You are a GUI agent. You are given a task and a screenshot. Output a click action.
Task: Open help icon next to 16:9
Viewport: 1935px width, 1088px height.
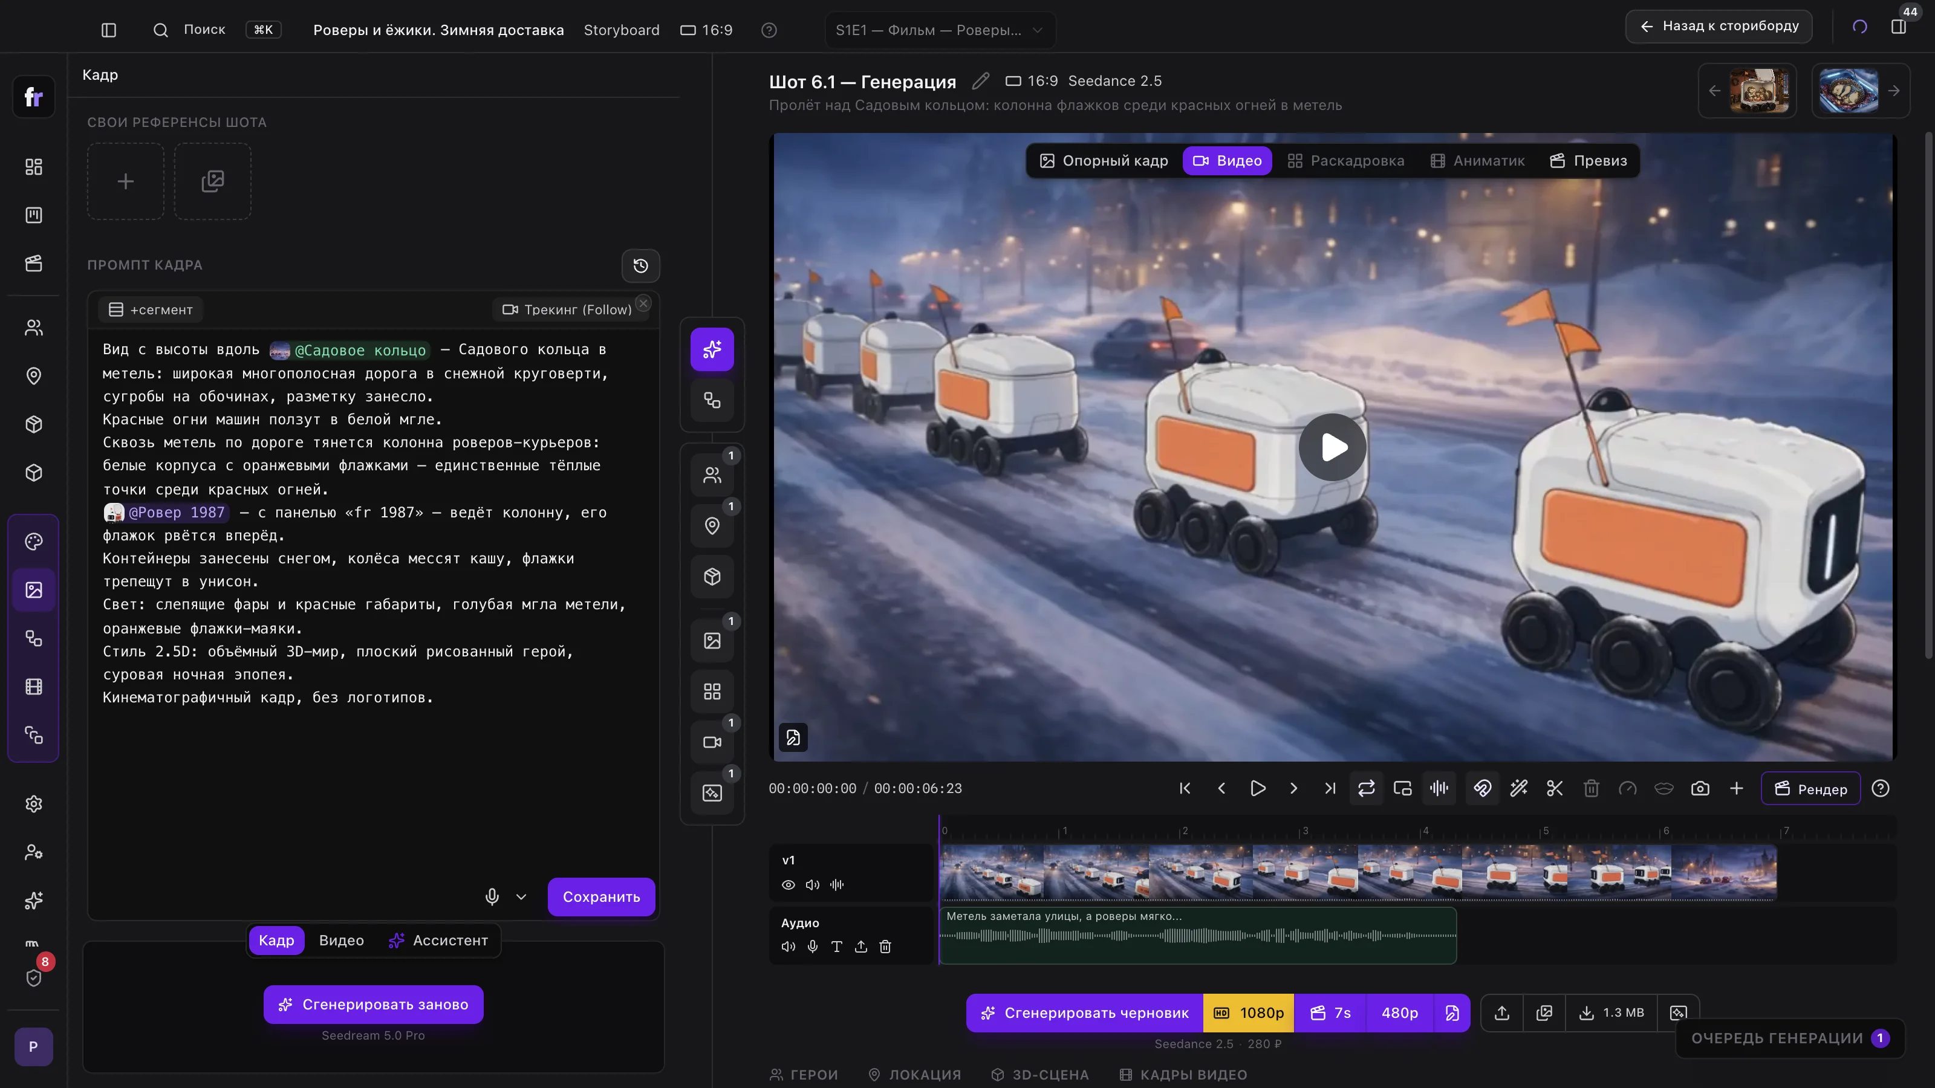click(x=769, y=30)
